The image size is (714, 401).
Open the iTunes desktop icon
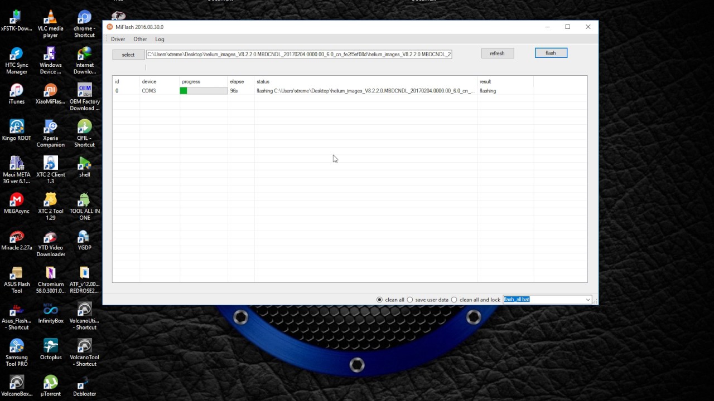coord(17,94)
